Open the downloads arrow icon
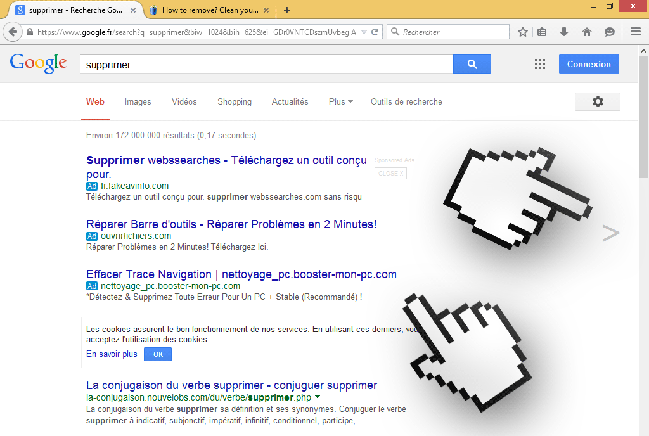The width and height of the screenshot is (649, 436). [563, 32]
